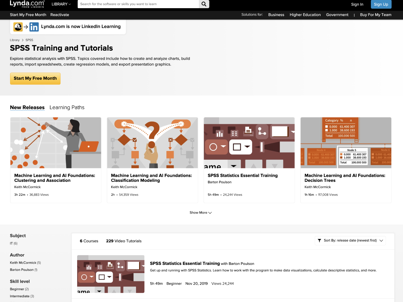Screen dimensions: 403x302
Task: Focus the software or skills search field
Action: [138, 4]
